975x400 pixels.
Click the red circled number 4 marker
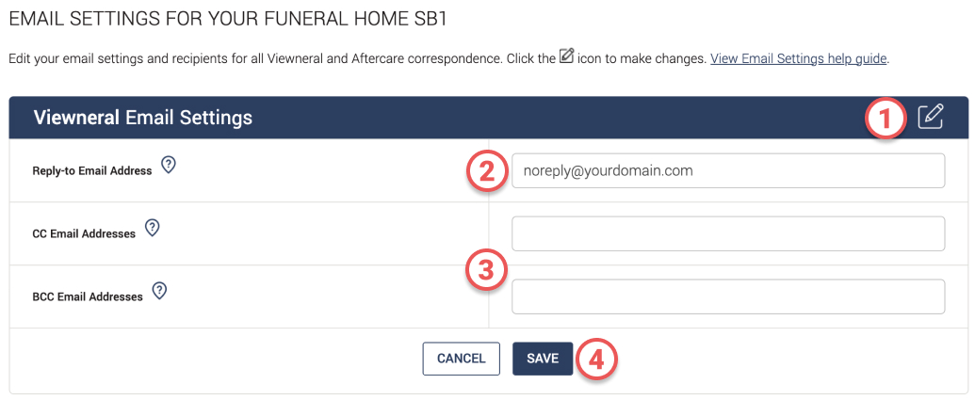point(596,360)
